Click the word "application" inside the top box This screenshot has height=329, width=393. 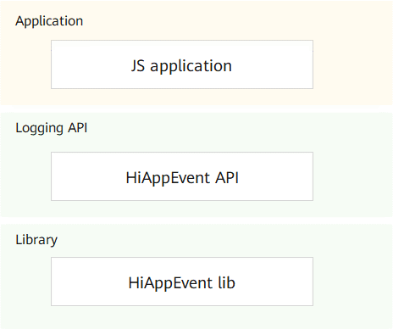(x=191, y=67)
